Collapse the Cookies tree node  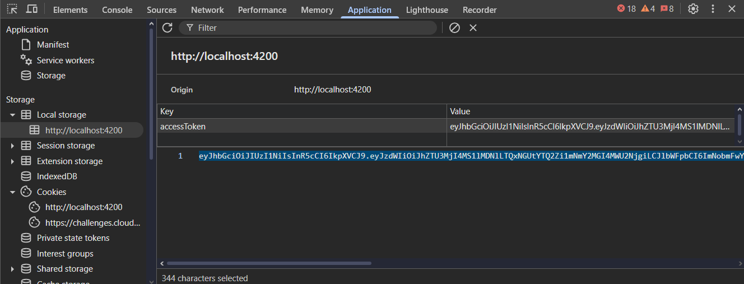tap(12, 192)
